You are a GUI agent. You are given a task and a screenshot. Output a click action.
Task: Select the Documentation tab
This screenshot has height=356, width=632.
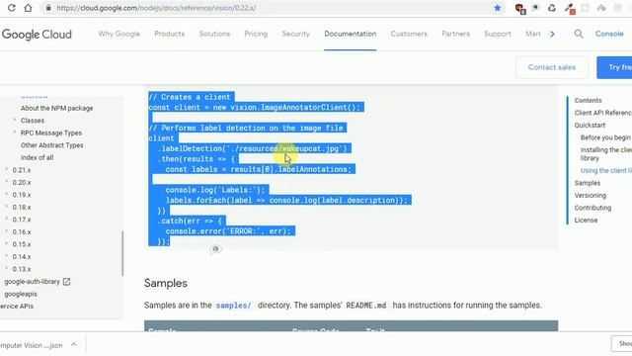pyautogui.click(x=351, y=34)
